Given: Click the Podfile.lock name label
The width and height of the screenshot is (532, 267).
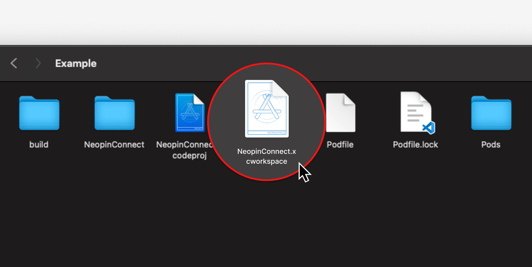Looking at the screenshot, I should click(415, 145).
